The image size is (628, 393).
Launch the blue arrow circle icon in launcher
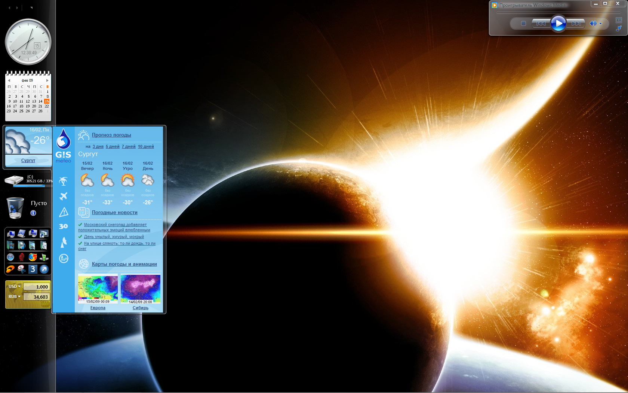[44, 269]
